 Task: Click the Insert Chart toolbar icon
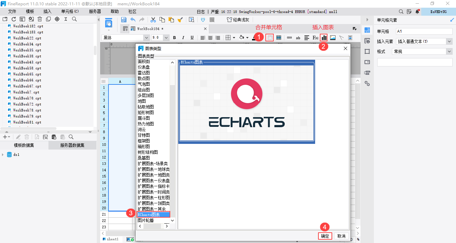click(x=323, y=38)
